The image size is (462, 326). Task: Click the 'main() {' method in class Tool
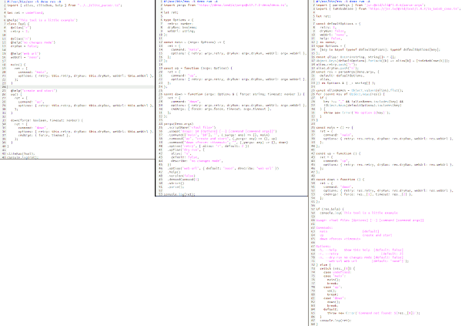(x=18, y=65)
